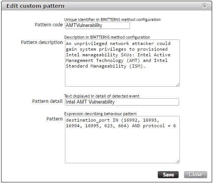Click the "Pattern" label beside the expression box
This screenshot has height=185, width=214.
click(54, 119)
